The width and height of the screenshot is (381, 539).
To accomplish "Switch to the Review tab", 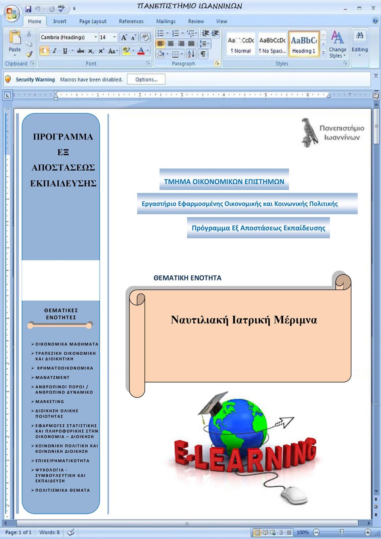I will click(x=196, y=21).
